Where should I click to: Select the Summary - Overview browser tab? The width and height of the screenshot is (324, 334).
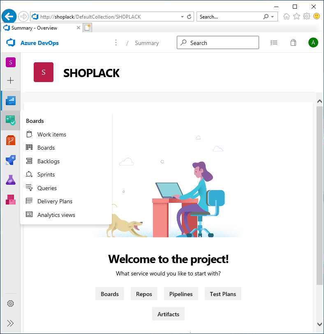coord(42,28)
